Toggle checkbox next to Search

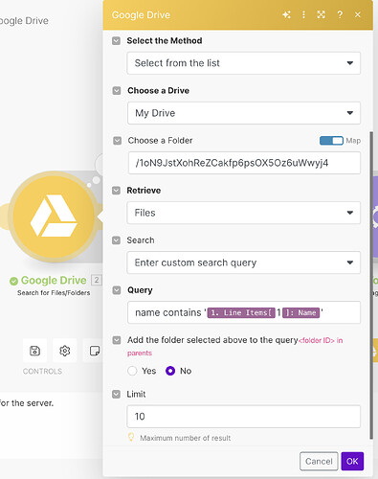pyautogui.click(x=116, y=240)
